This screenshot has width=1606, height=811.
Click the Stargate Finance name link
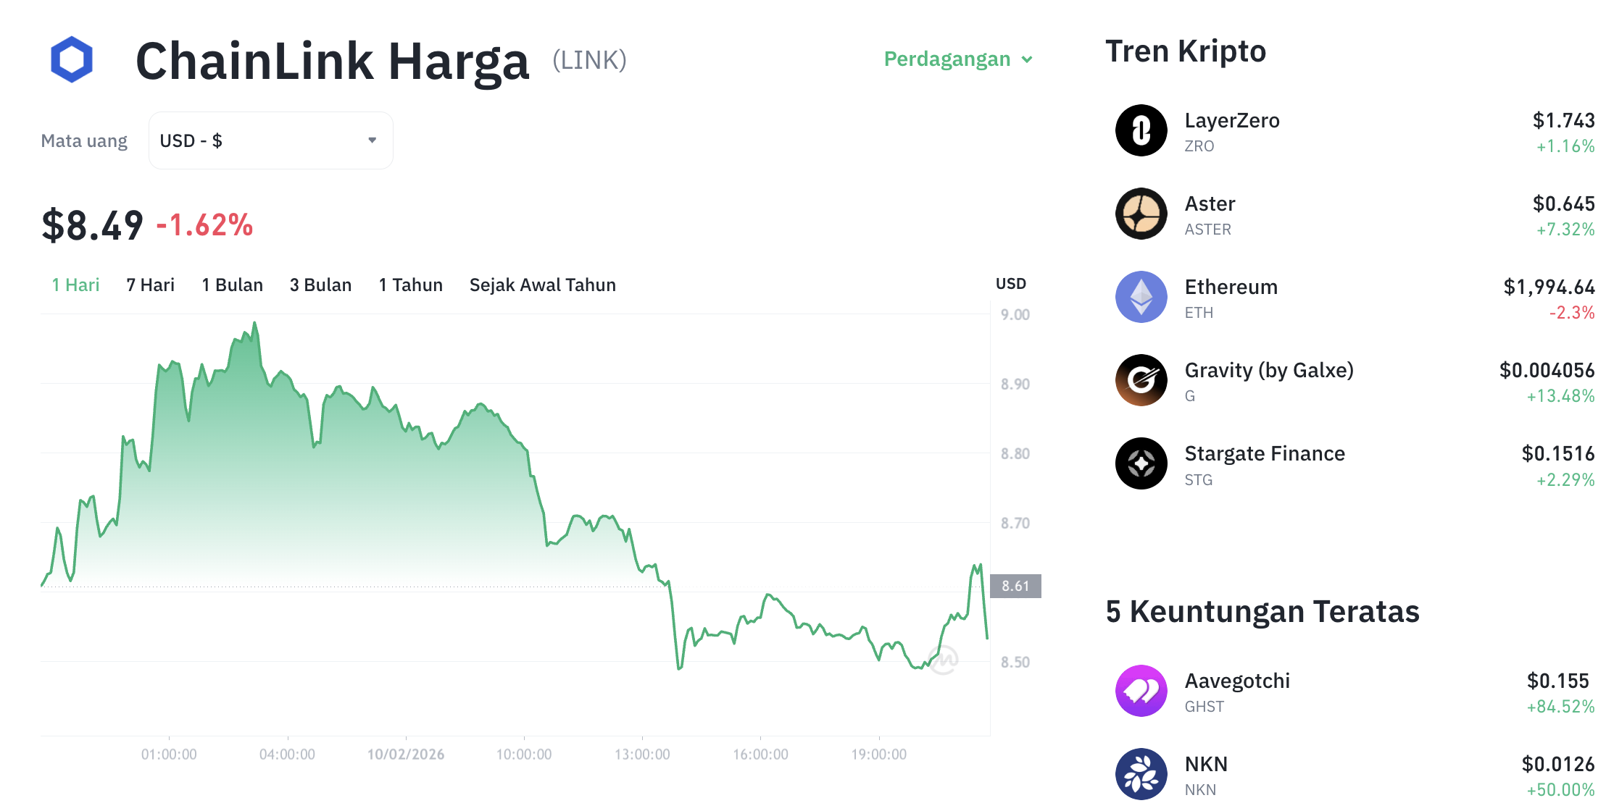1265,453
